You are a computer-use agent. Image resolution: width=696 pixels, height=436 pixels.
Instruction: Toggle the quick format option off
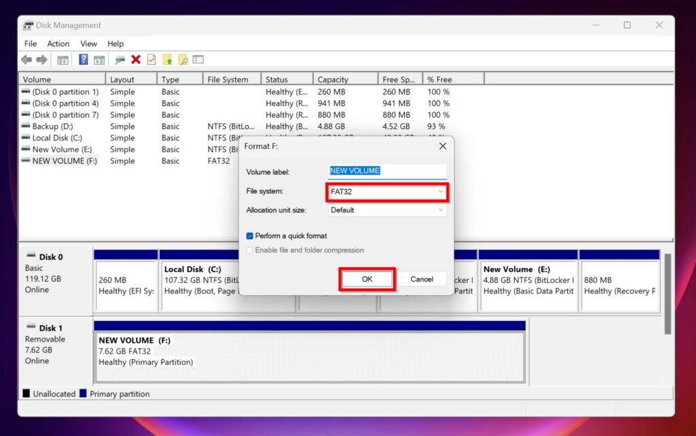[x=251, y=235]
